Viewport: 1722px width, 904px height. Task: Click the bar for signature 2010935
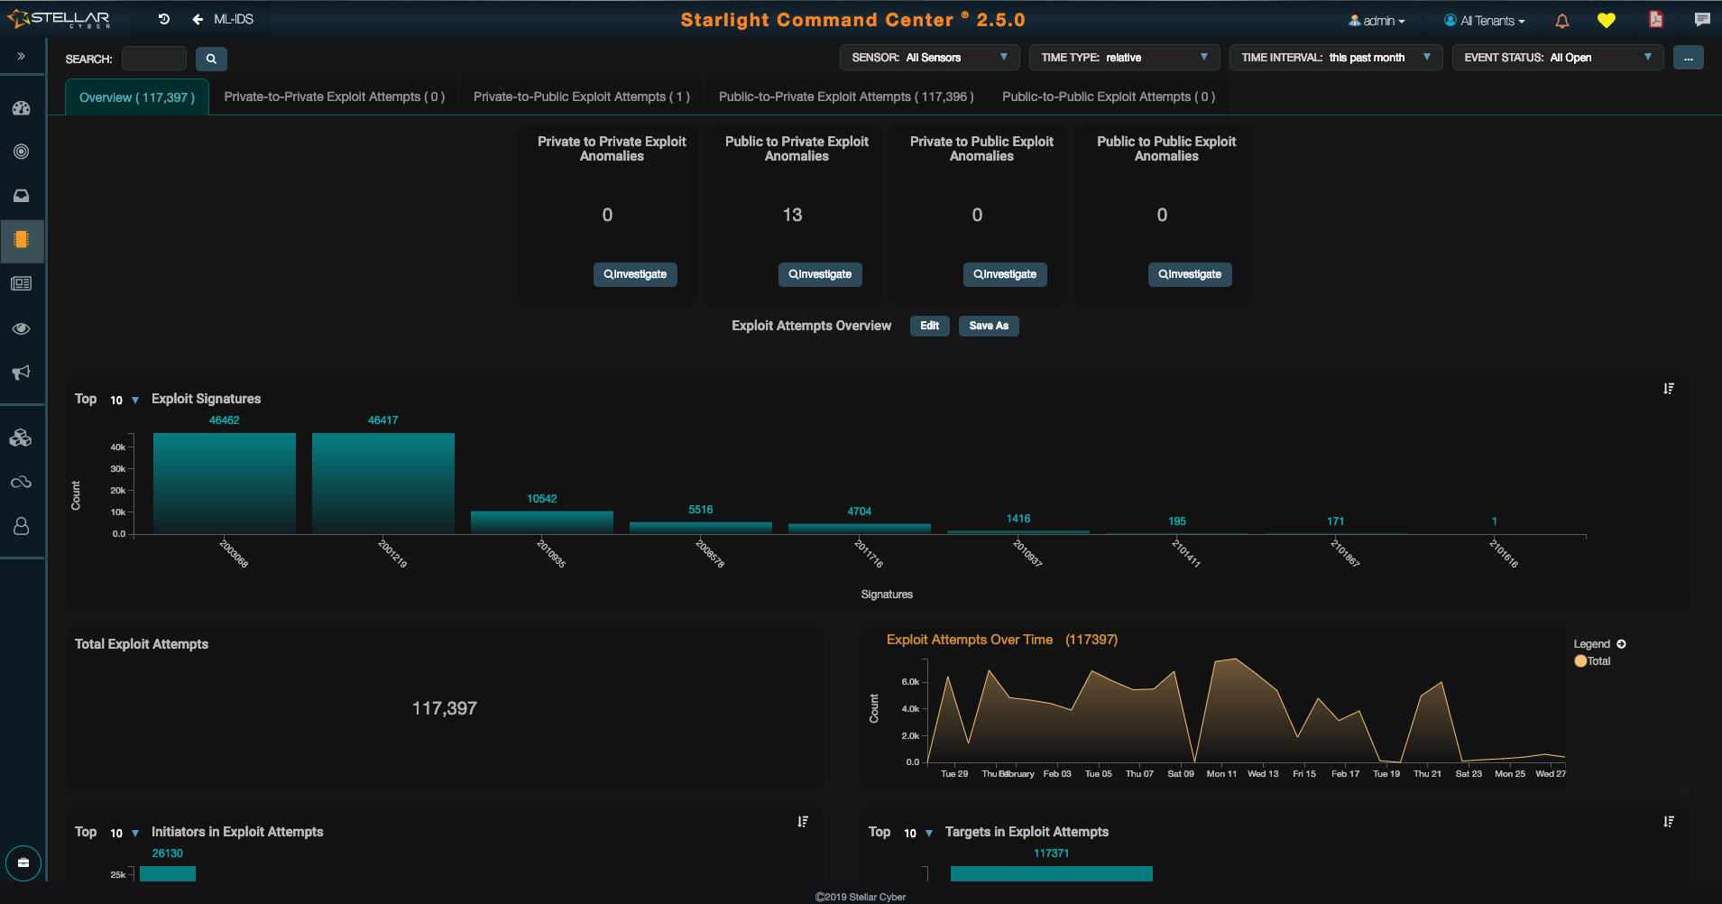pos(542,522)
